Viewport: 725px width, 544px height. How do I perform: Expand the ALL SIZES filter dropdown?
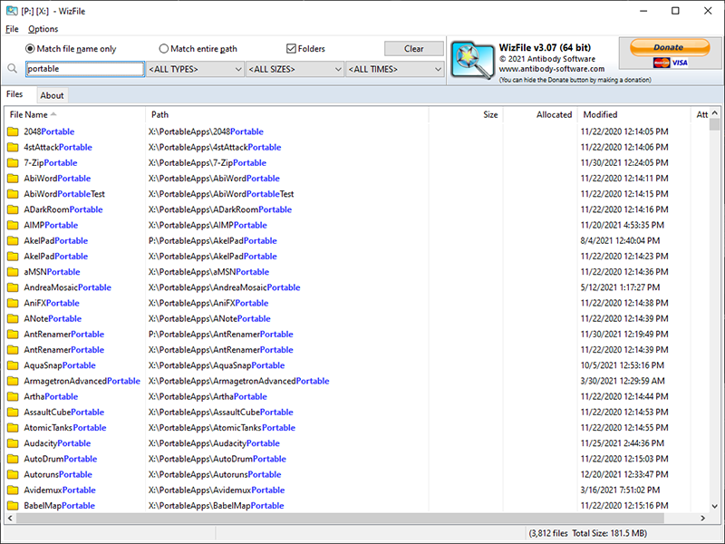(295, 69)
